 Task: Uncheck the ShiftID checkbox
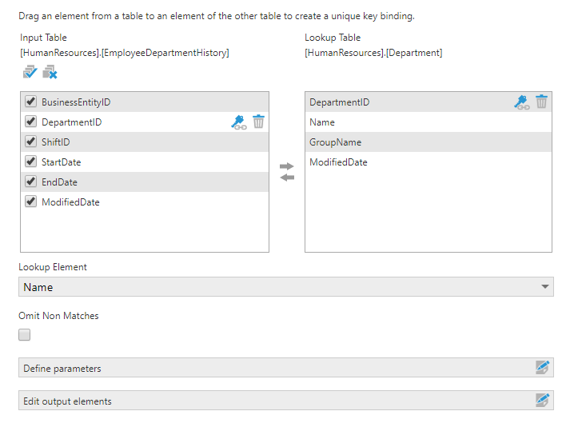[31, 142]
